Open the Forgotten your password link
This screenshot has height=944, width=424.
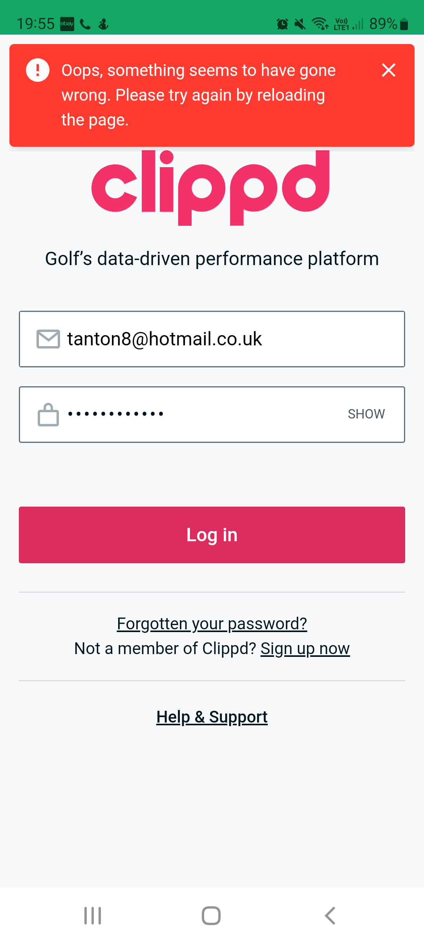[x=212, y=624]
